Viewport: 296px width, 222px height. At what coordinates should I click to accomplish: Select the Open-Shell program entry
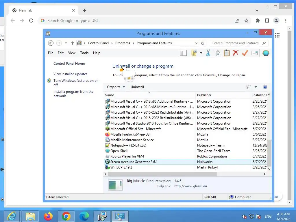[x=186, y=151]
